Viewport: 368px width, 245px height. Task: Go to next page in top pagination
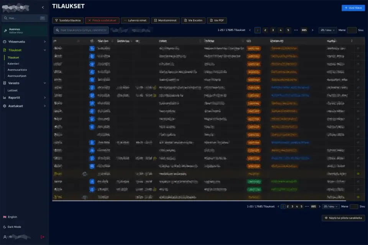(312, 30)
